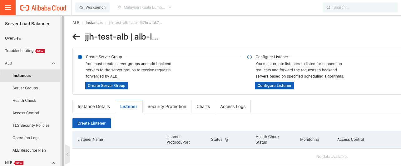Image resolution: width=401 pixels, height=166 pixels.
Task: Click Monitoring column header
Action: tap(309, 140)
